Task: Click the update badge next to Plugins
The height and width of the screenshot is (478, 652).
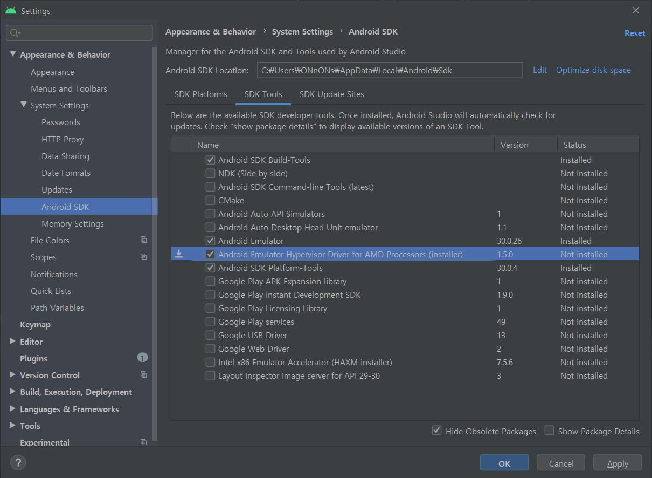Action: (x=142, y=358)
